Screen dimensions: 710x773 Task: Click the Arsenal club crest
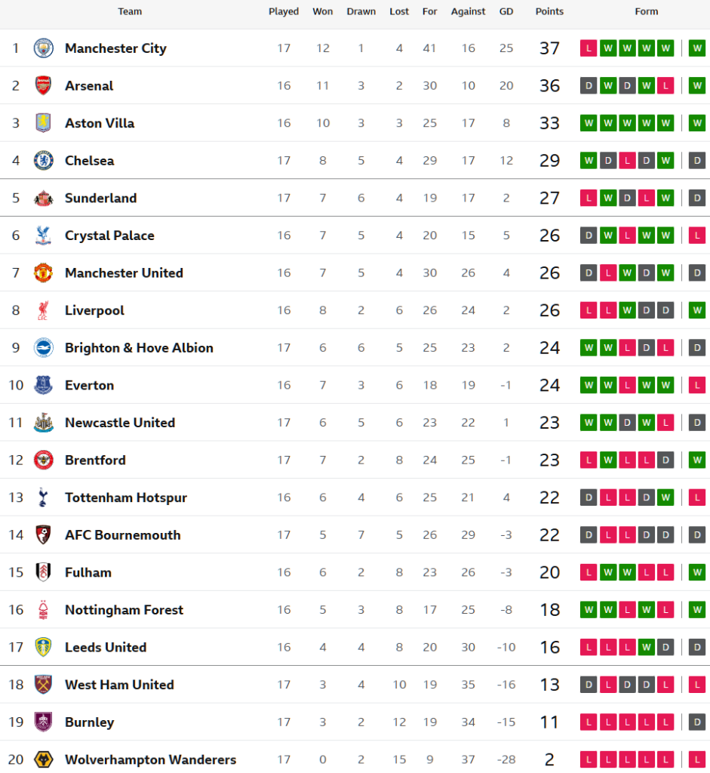pyautogui.click(x=44, y=85)
